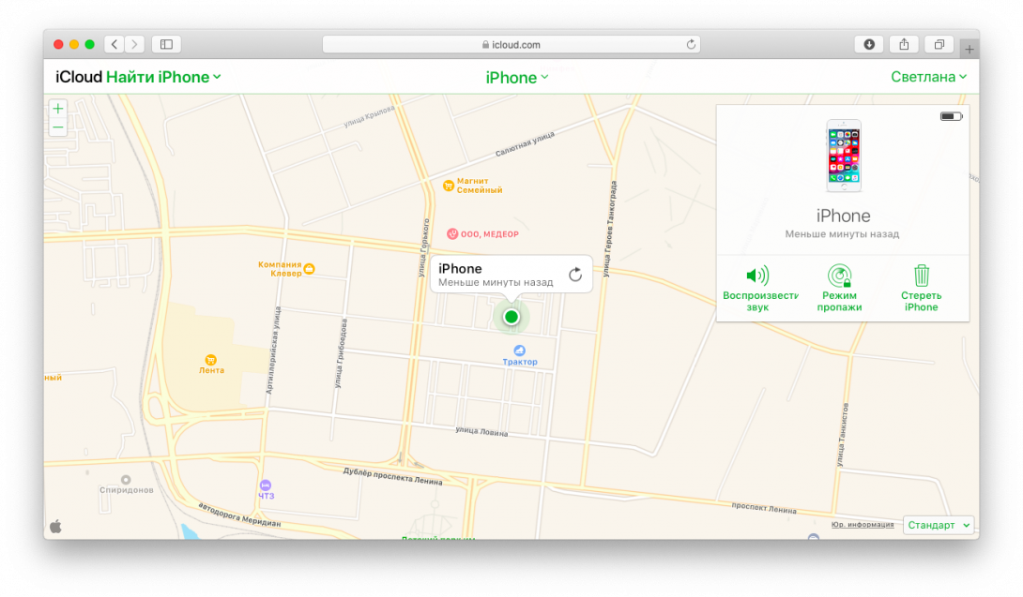Image resolution: width=1023 pixels, height=597 pixels.
Task: Click the Erase iPhone trash icon
Action: tap(922, 276)
